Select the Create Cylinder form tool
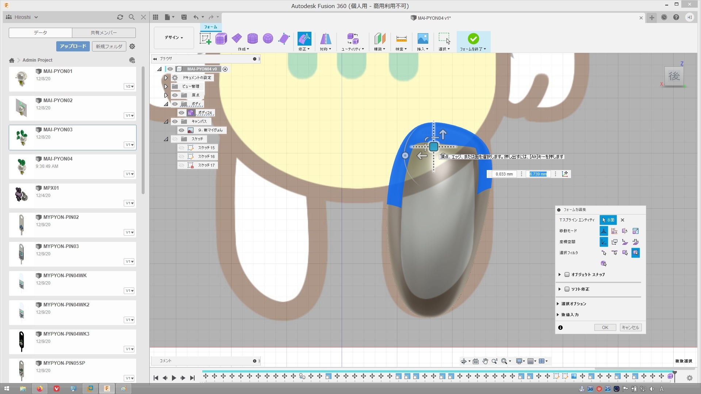Screen dimensions: 701x394 click(252, 39)
